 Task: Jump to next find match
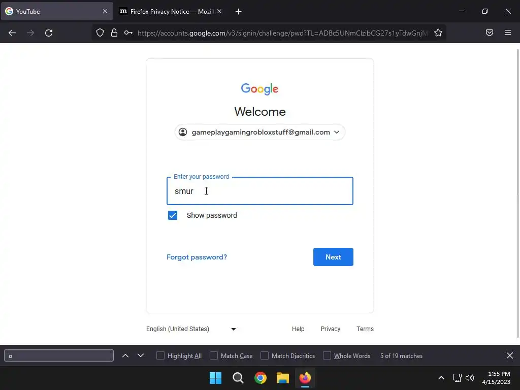coord(141,355)
